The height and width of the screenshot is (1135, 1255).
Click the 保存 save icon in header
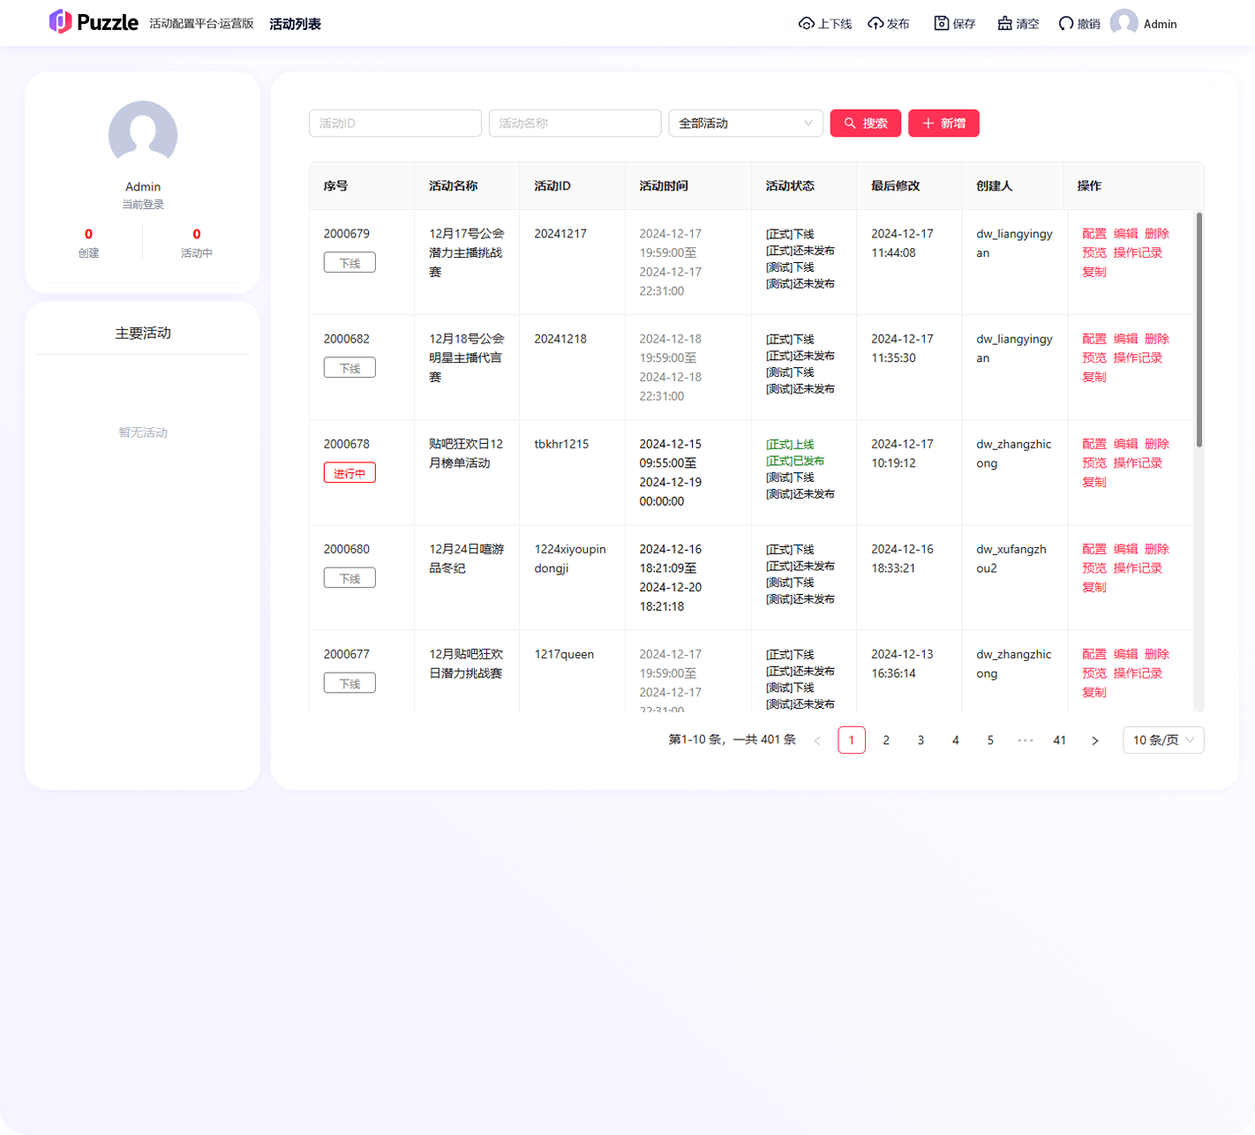942,24
